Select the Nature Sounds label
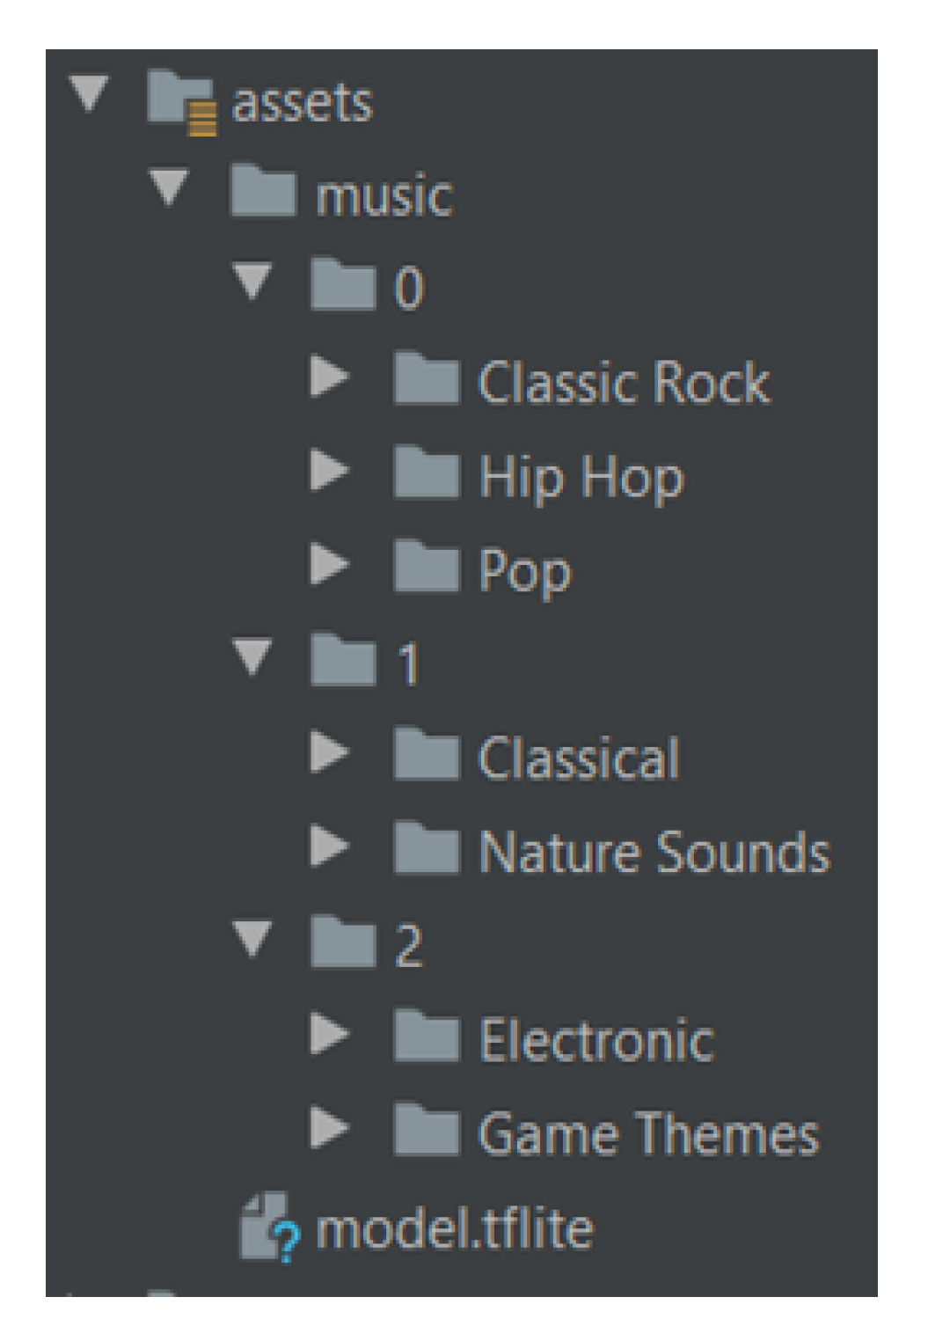This screenshot has height=1341, width=928. point(654,851)
